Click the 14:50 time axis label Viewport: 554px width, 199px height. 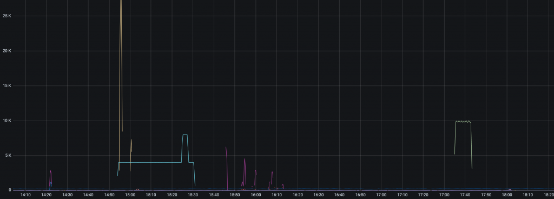pyautogui.click(x=109, y=195)
